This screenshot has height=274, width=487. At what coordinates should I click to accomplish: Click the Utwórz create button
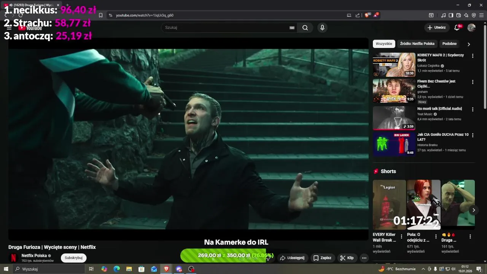(436, 27)
